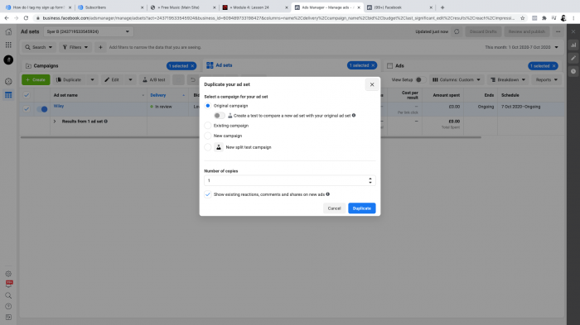Open the Filters dropdown
This screenshot has height=325, width=580.
point(75,47)
